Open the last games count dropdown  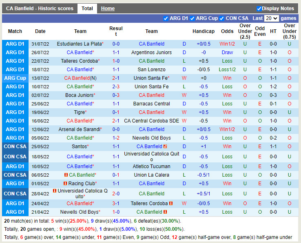click(271, 18)
